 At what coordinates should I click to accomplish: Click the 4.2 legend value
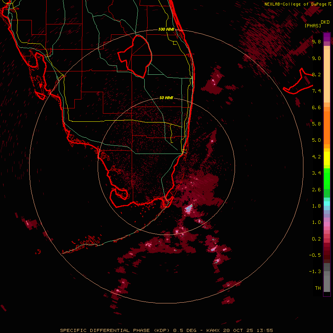coord(316,157)
